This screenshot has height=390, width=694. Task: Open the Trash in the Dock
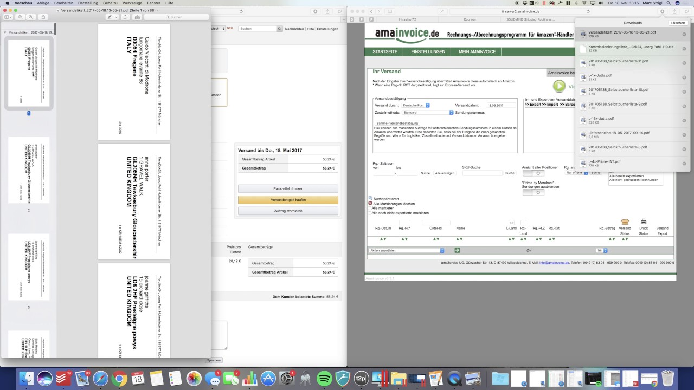(668, 378)
